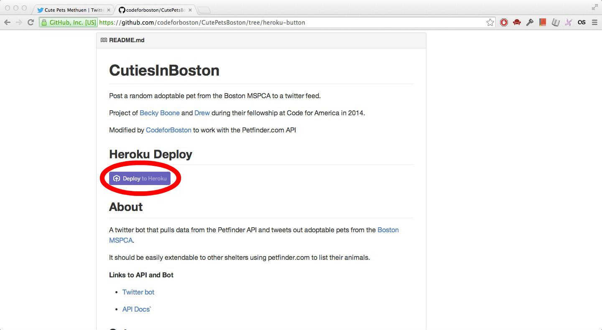Click the 'Post a random adoptable pet' sentence
Image resolution: width=602 pixels, height=330 pixels.
[215, 96]
